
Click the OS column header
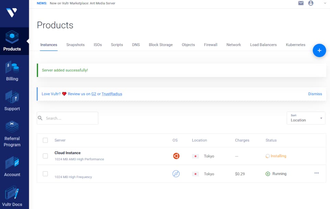tap(175, 140)
